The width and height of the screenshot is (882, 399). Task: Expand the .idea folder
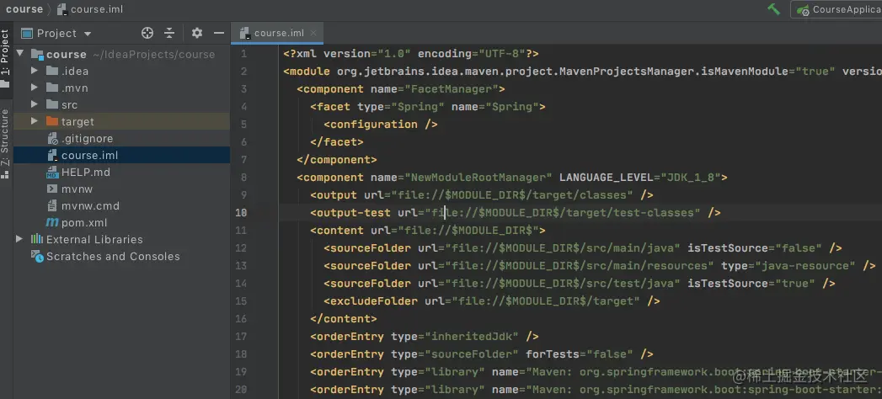click(35, 71)
